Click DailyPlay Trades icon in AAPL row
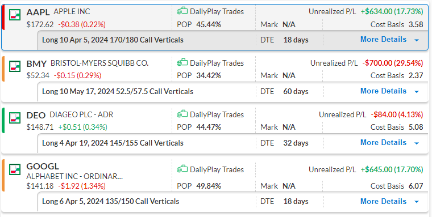This screenshot has height=217, width=432. pyautogui.click(x=182, y=11)
